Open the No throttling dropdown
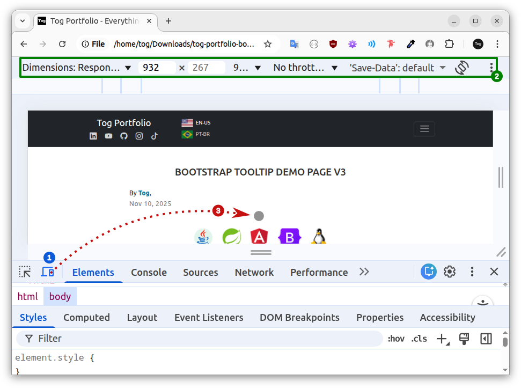Screen dimensions: 521x388 [x=306, y=68]
